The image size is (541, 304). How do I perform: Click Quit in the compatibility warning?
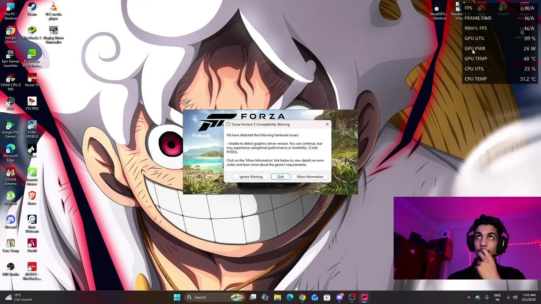[280, 177]
